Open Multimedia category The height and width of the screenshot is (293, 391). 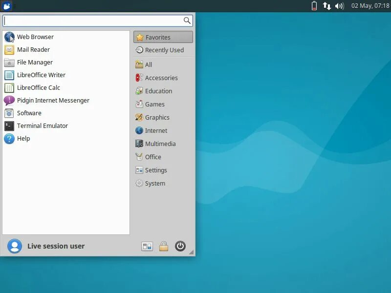point(163,144)
